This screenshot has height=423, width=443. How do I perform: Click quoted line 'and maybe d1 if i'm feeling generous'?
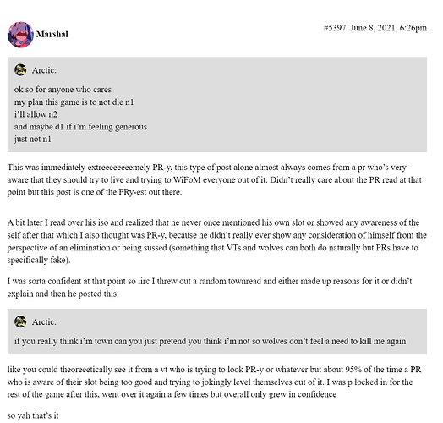[x=80, y=127]
